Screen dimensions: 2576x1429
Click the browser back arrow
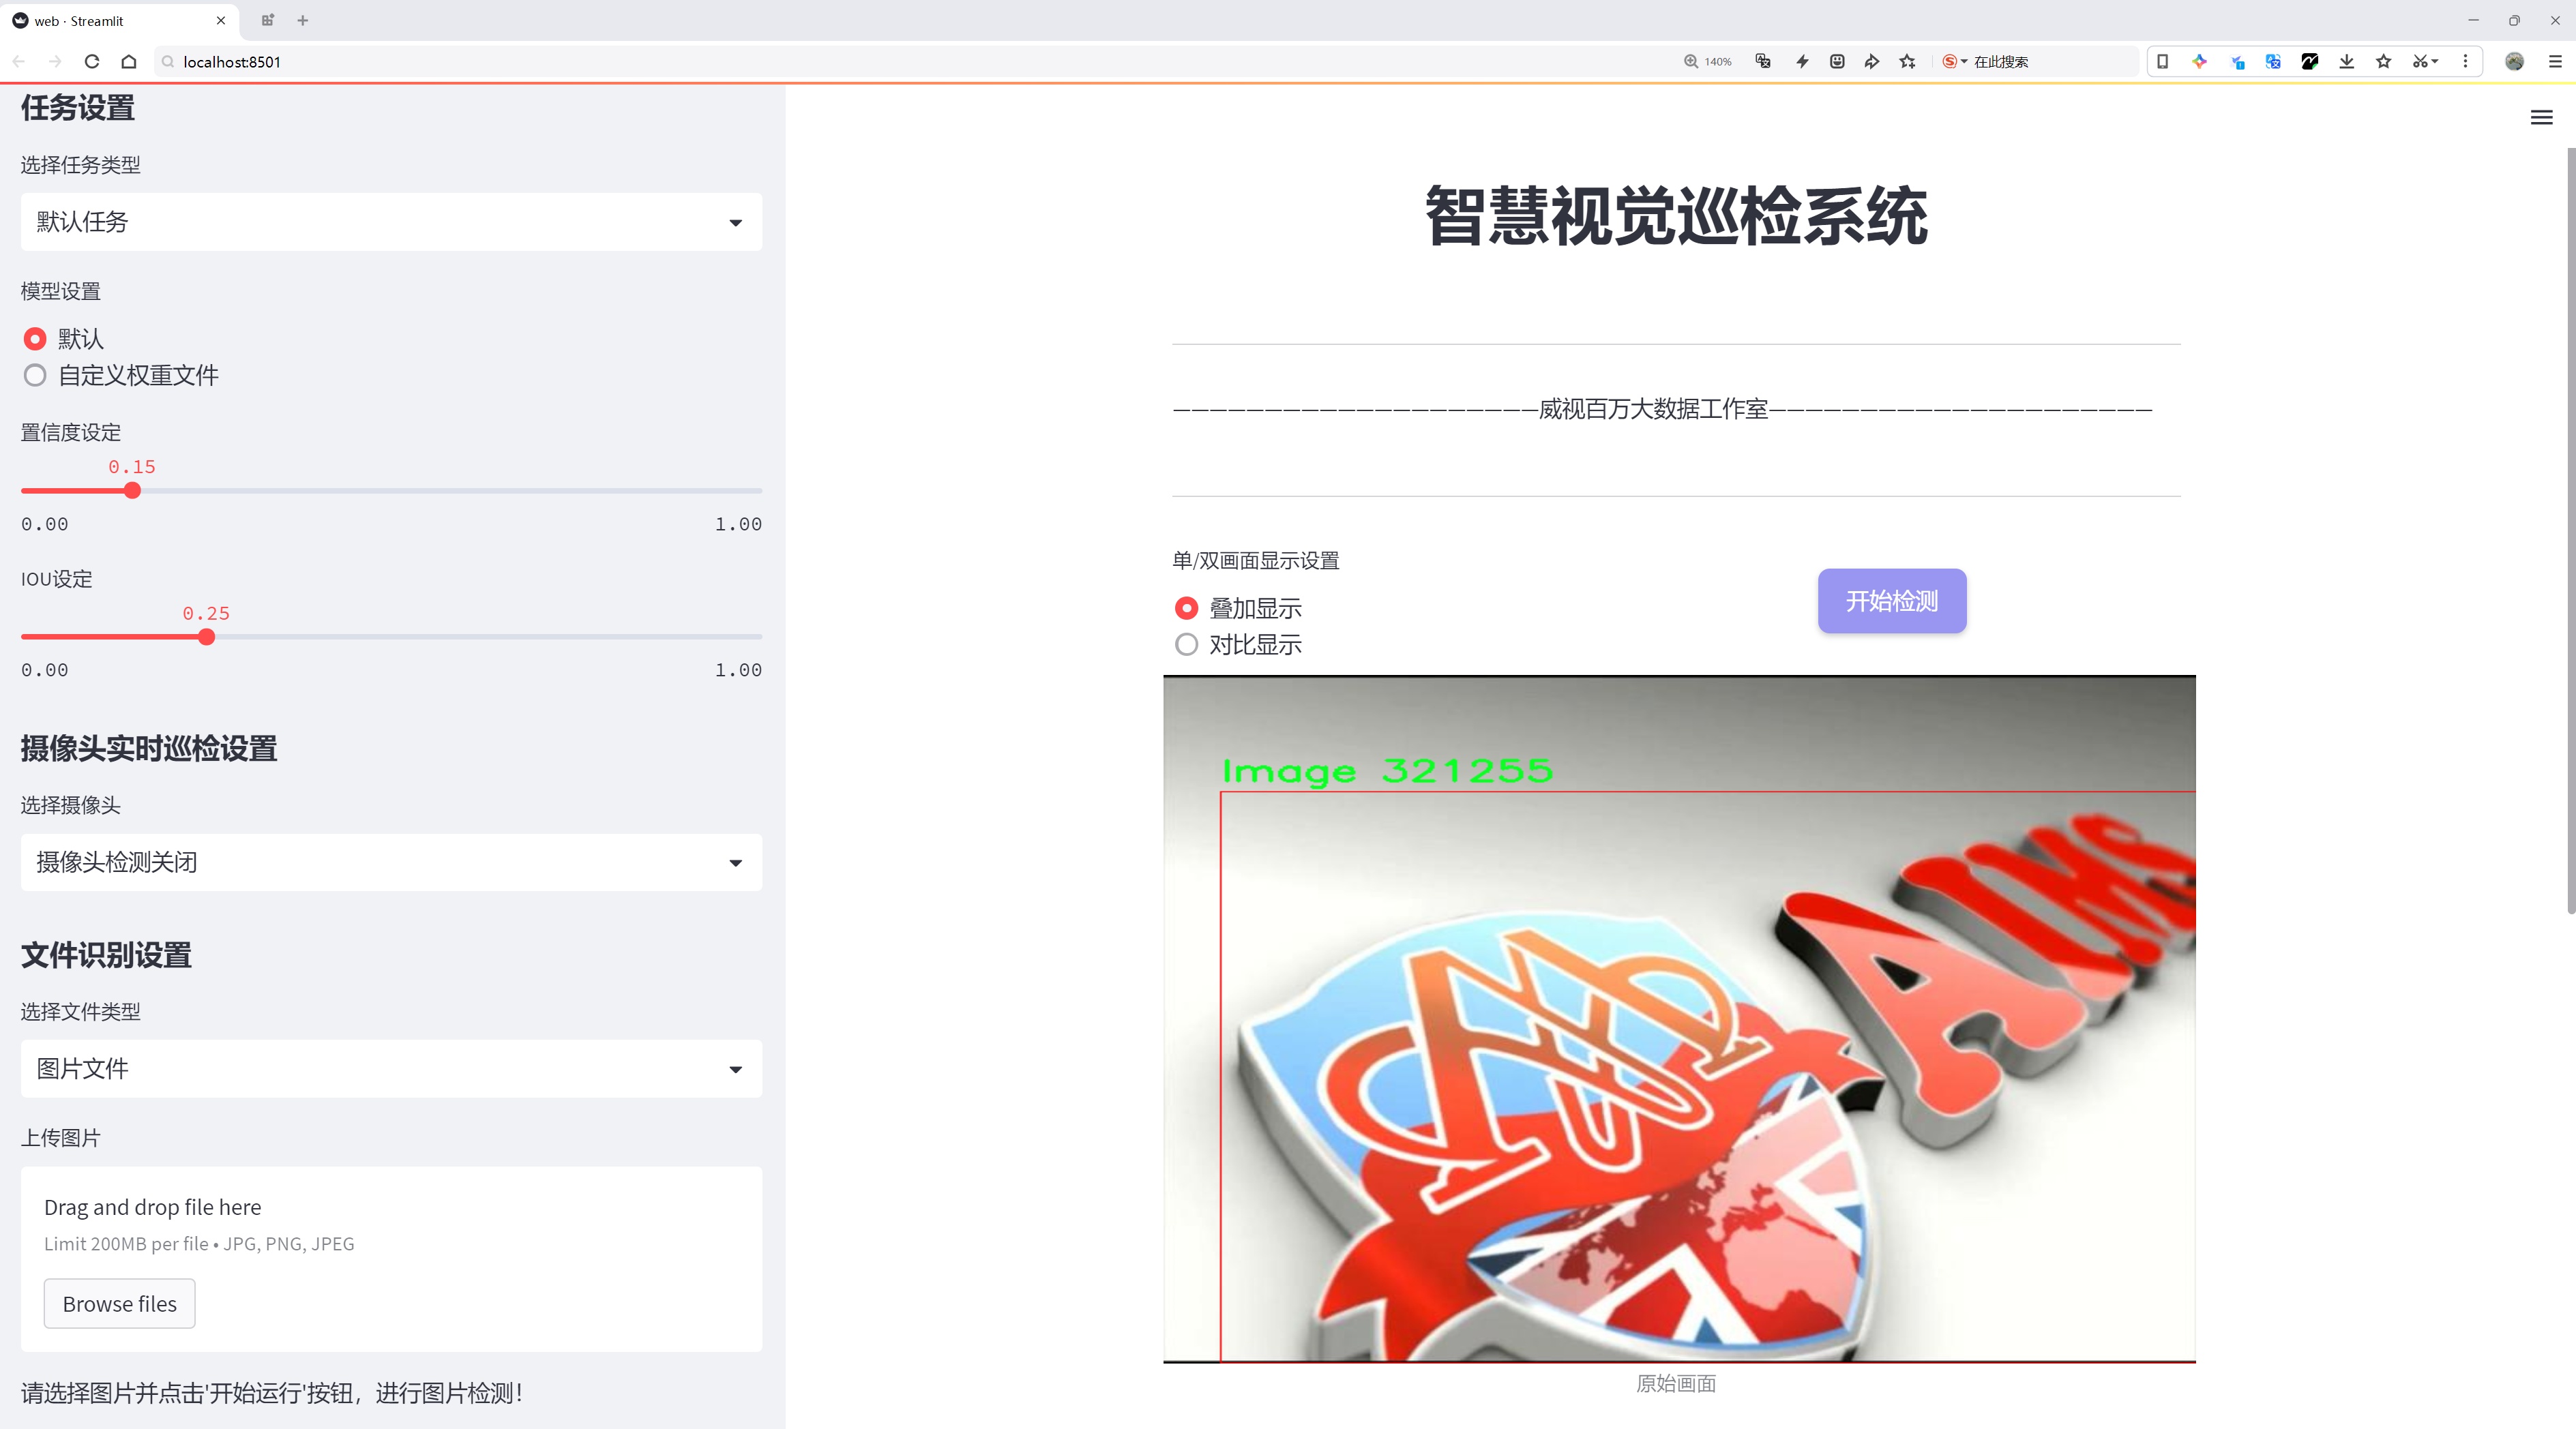19,62
